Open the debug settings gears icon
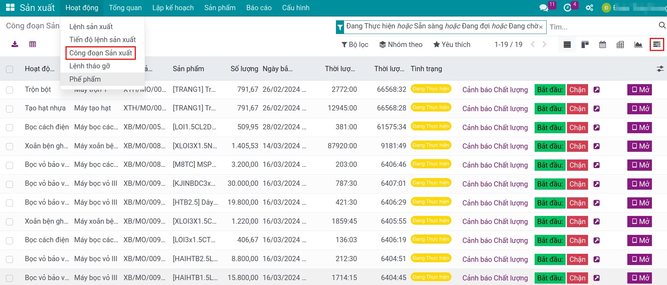Image resolution: width=667 pixels, height=285 pixels. pyautogui.click(x=589, y=8)
